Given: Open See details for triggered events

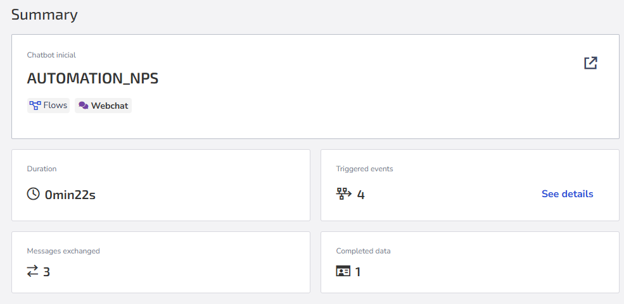Looking at the screenshot, I should 567,194.
